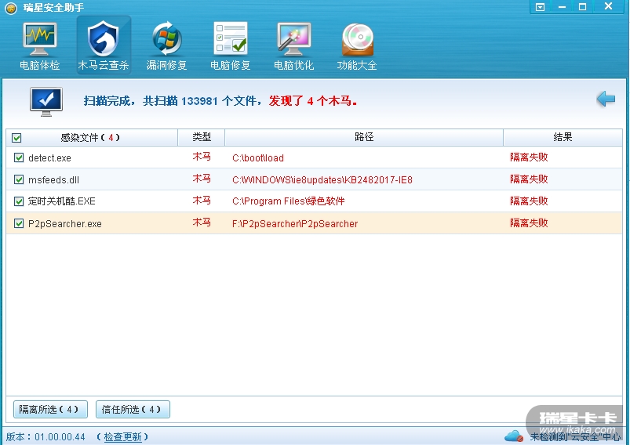Sort by 结果 column header
This screenshot has height=445, width=630.
(x=563, y=138)
